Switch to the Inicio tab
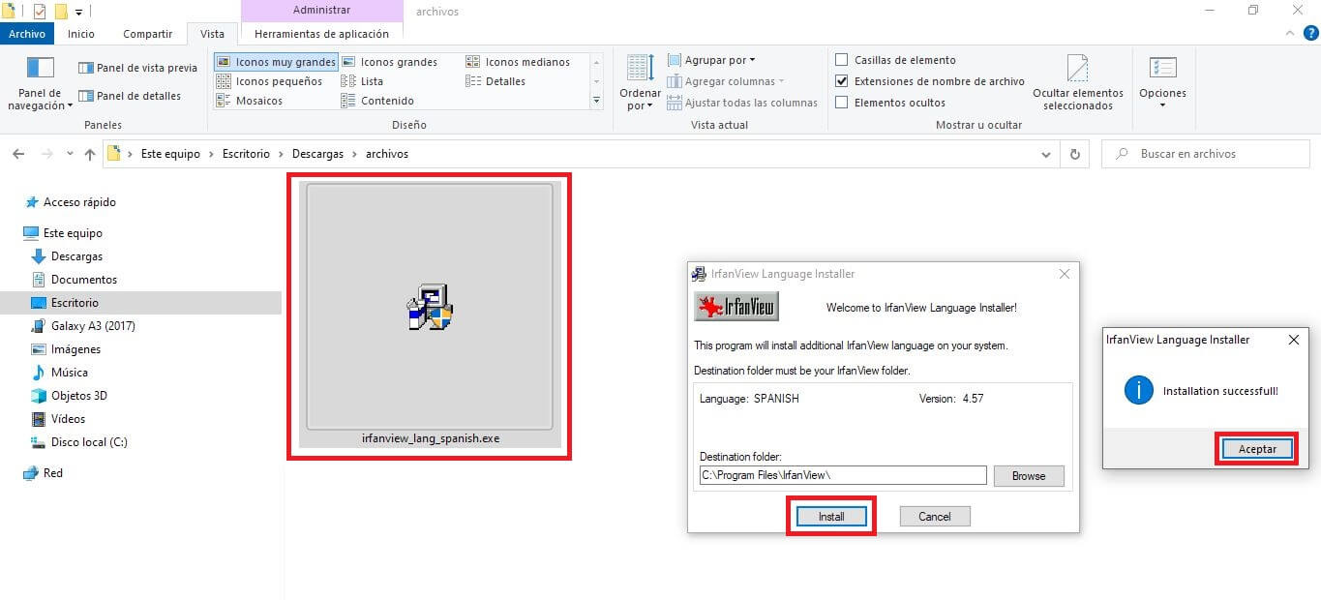The height and width of the screenshot is (600, 1321). [81, 34]
